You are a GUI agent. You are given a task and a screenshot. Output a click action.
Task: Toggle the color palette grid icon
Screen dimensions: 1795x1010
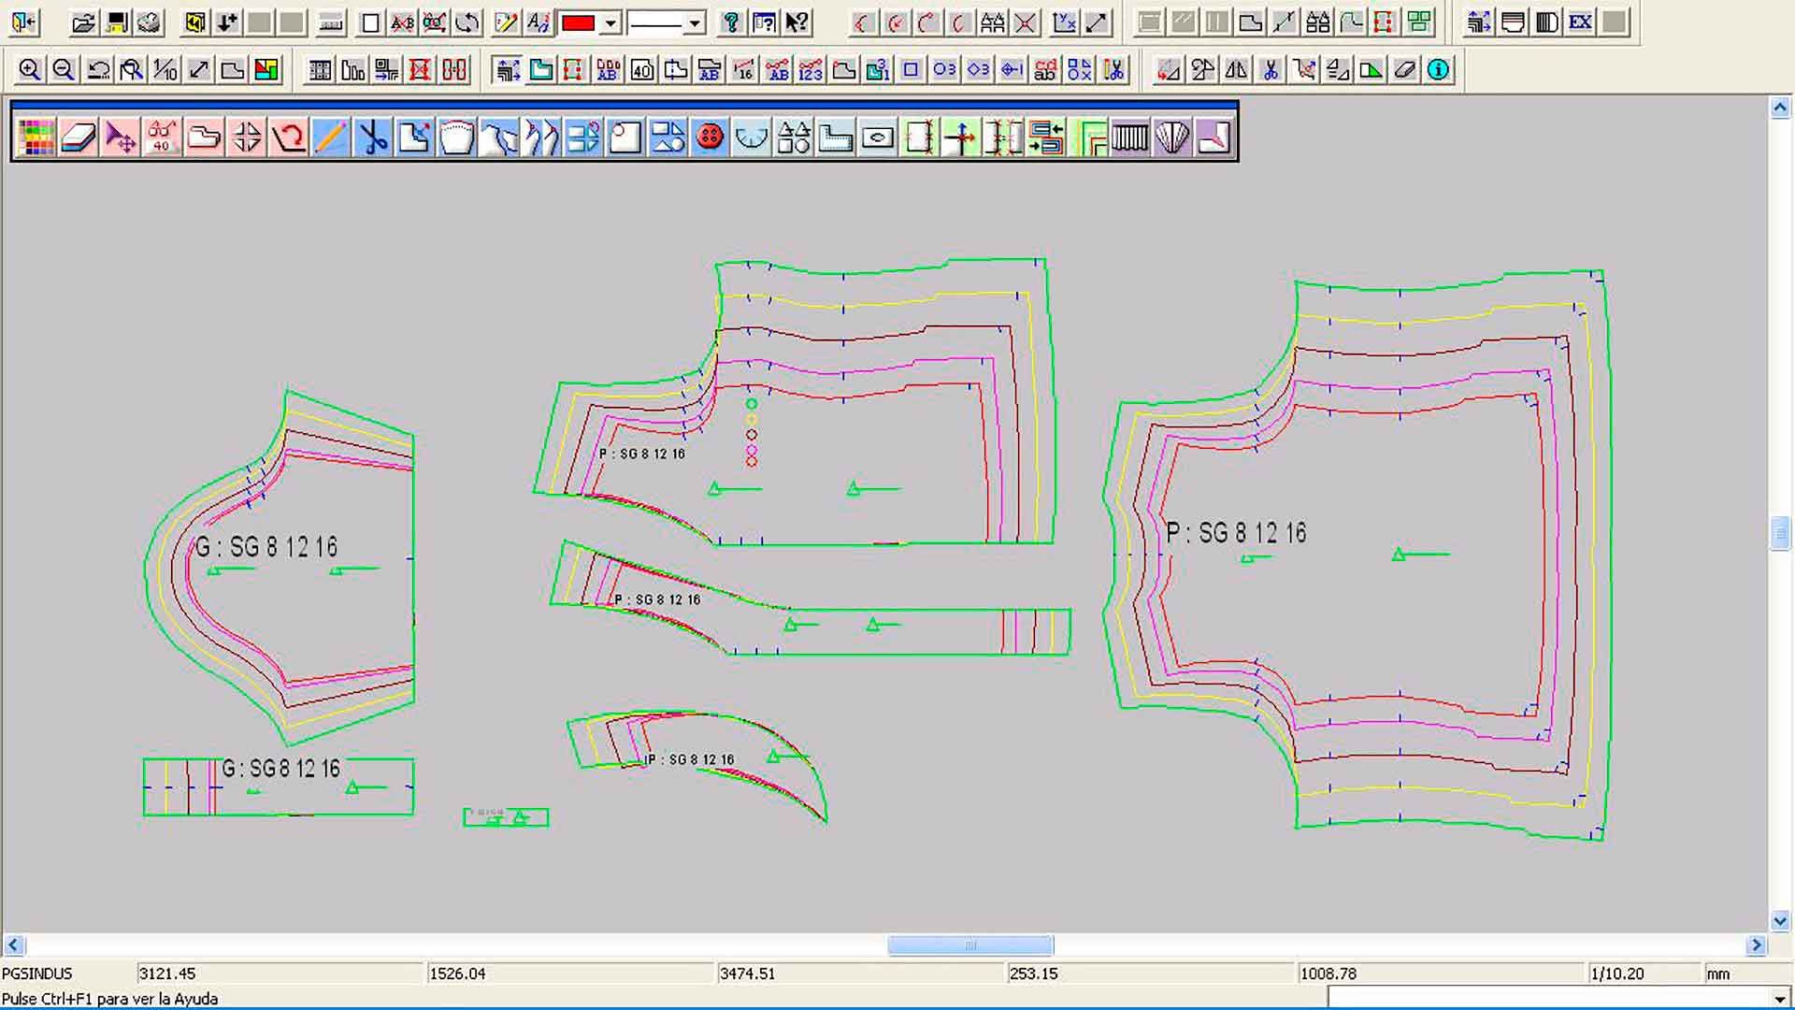[36, 138]
